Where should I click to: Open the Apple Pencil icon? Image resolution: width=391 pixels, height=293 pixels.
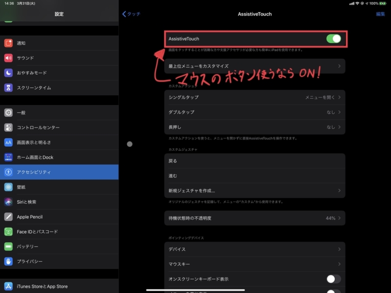click(x=8, y=217)
